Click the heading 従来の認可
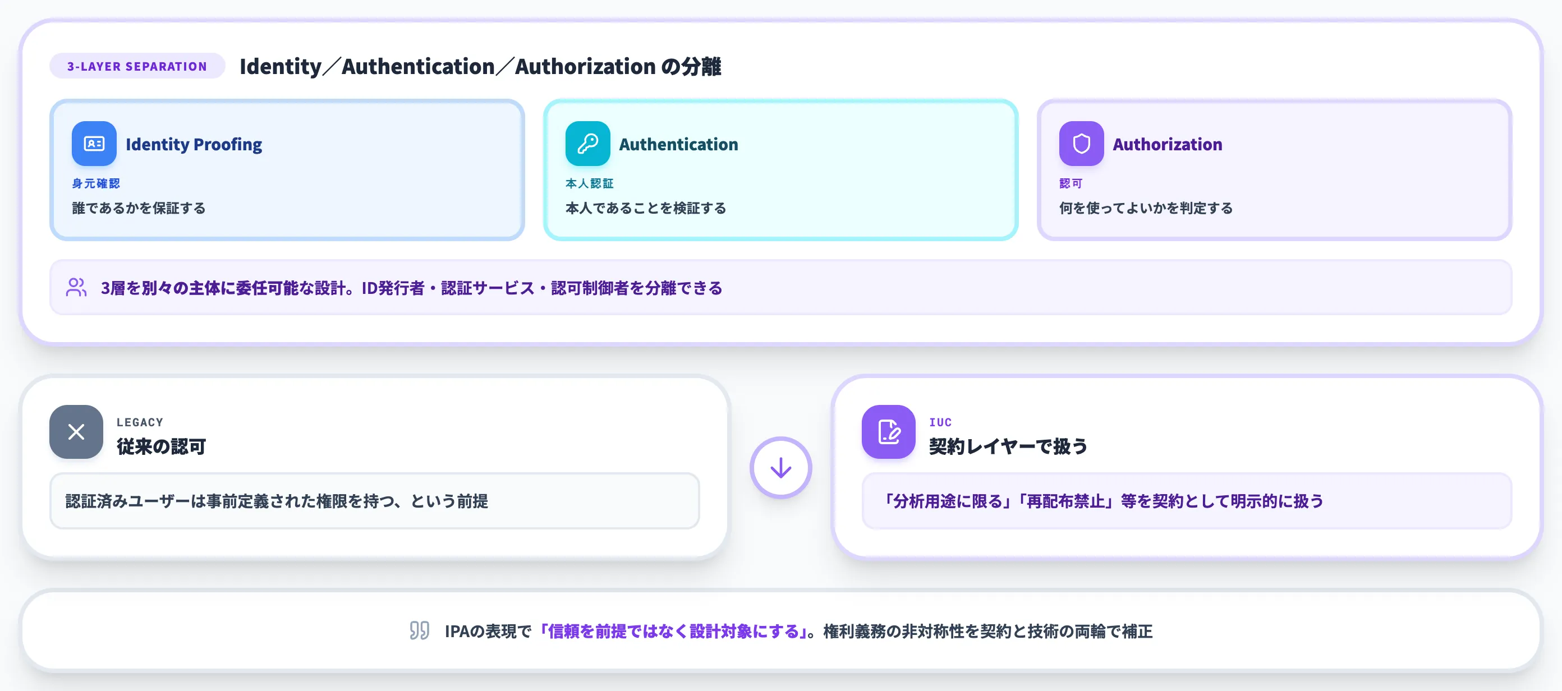1562x691 pixels. tap(161, 446)
